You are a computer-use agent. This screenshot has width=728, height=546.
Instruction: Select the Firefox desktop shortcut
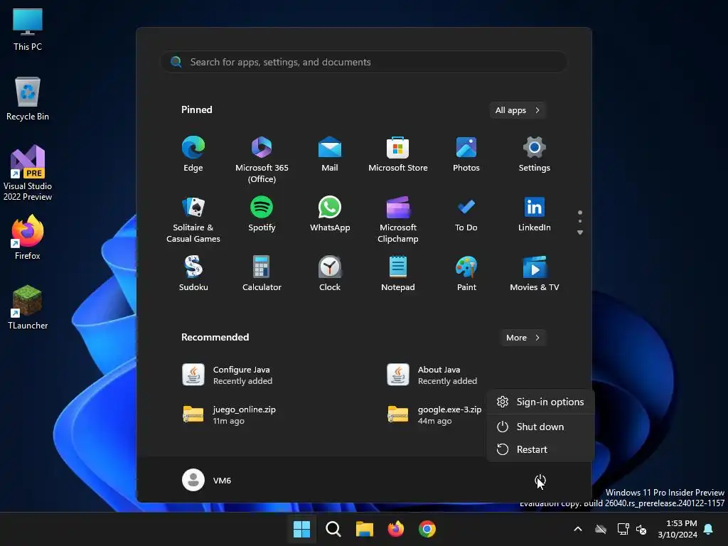click(28, 237)
